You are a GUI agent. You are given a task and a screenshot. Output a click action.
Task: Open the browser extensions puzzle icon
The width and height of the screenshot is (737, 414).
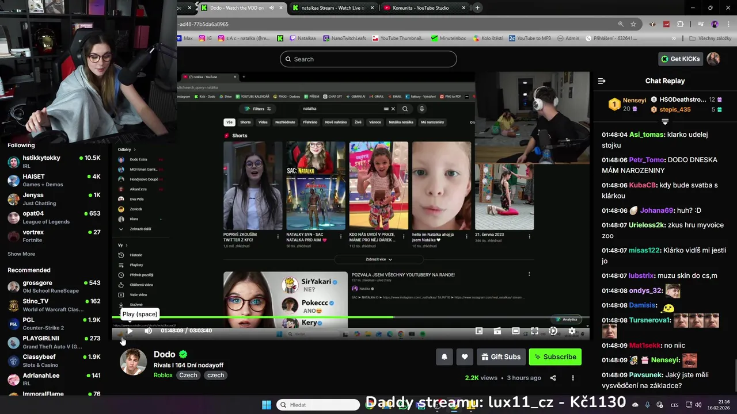tap(681, 24)
